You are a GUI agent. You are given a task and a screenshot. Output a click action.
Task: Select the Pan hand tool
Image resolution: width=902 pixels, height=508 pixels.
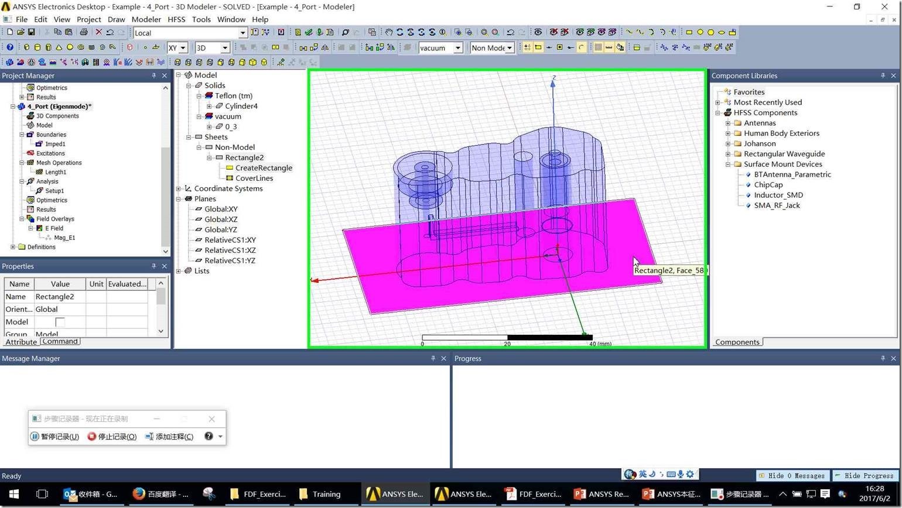click(x=388, y=32)
